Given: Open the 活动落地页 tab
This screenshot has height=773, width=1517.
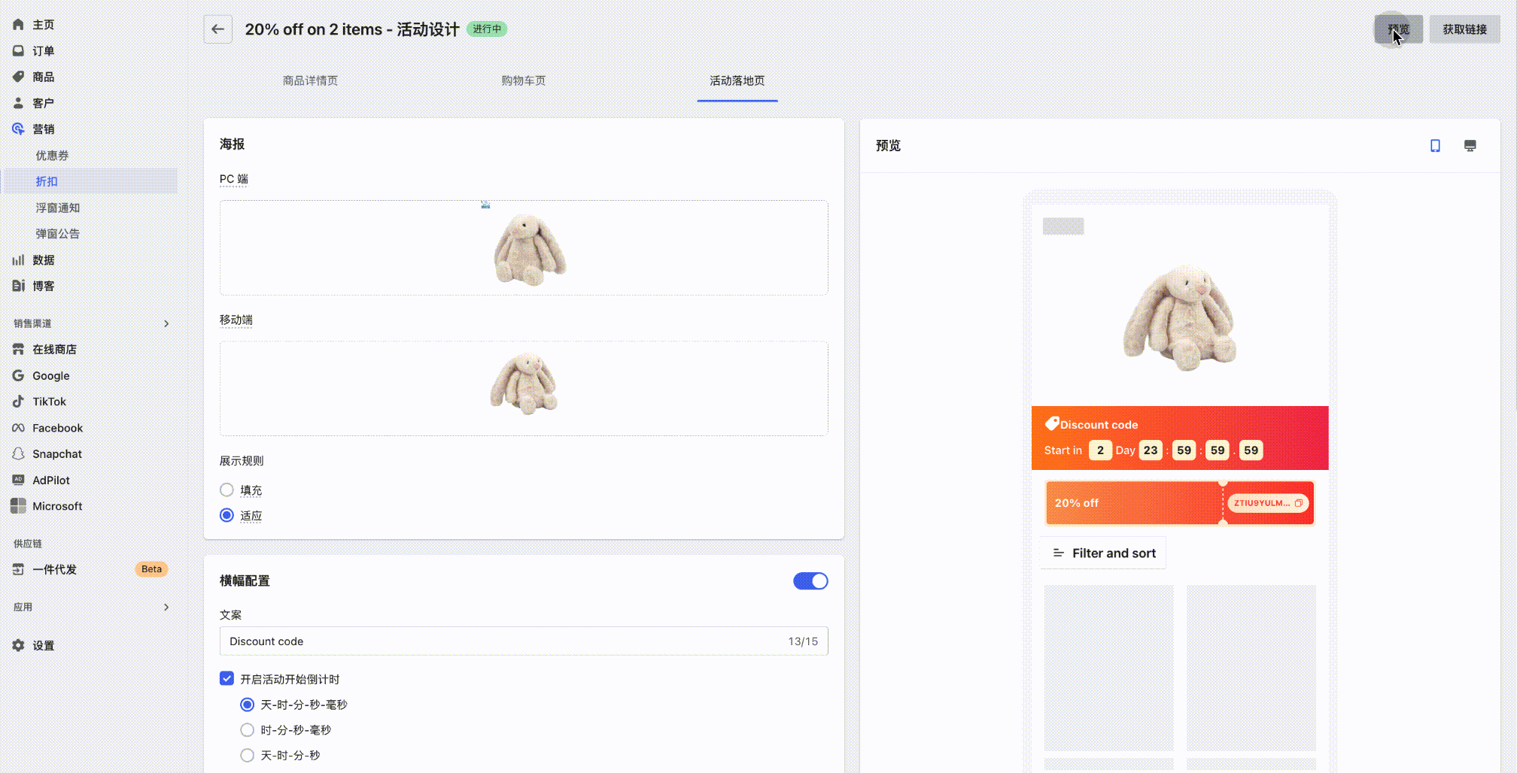Looking at the screenshot, I should point(737,80).
